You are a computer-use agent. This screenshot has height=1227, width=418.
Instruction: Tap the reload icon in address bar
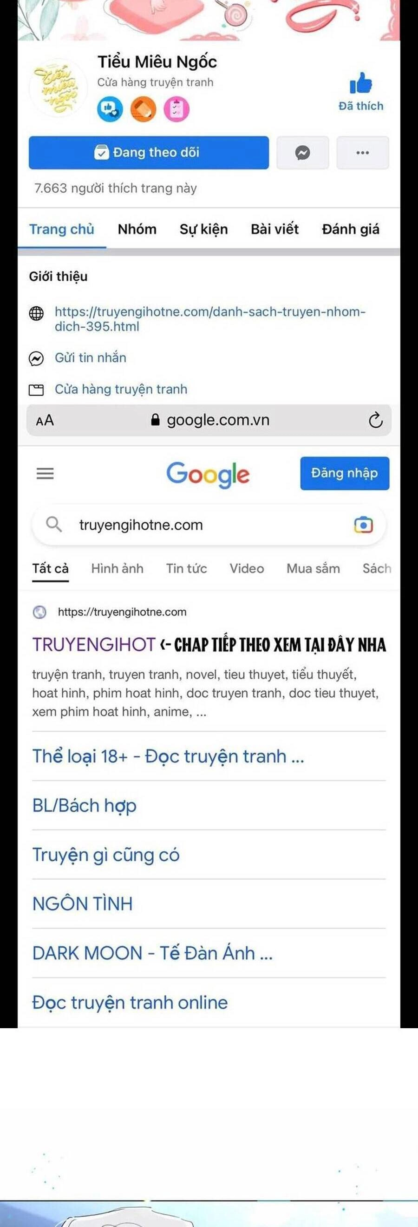point(375,420)
